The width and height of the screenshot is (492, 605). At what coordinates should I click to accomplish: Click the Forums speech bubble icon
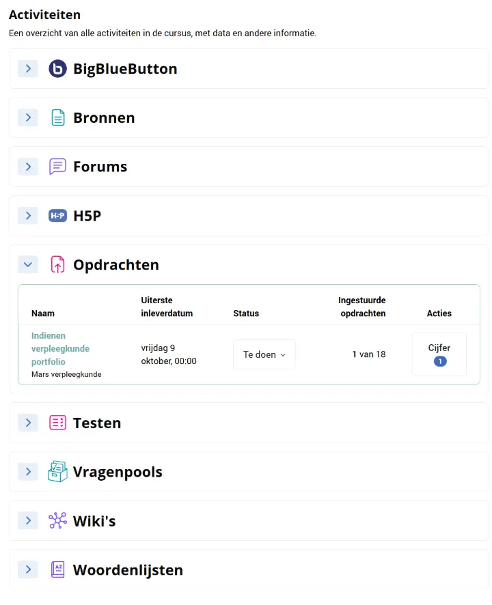pos(58,167)
